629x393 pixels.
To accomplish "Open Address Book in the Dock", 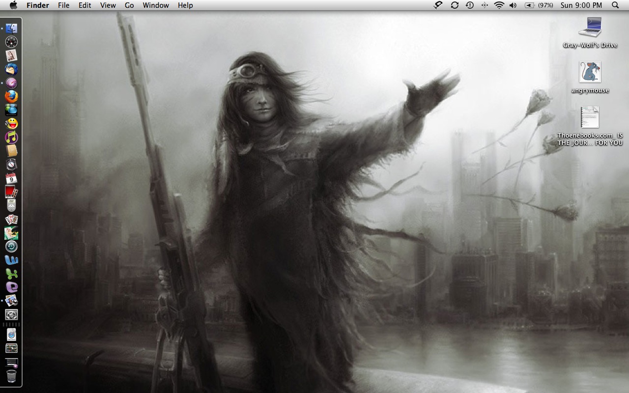I will (11, 151).
